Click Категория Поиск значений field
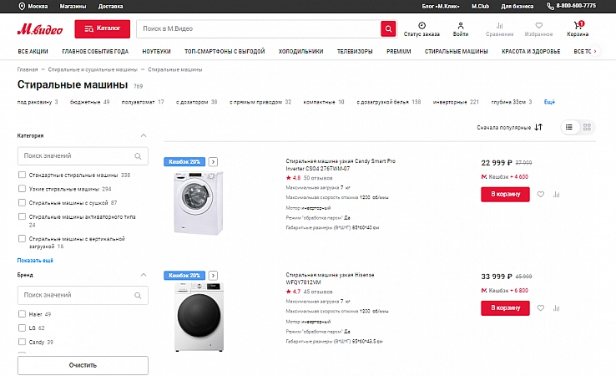Image resolution: width=616 pixels, height=376 pixels. [x=83, y=156]
